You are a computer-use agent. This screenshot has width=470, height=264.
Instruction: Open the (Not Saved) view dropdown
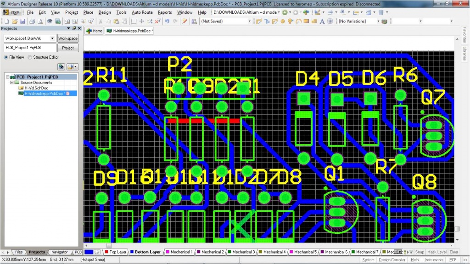point(249,21)
